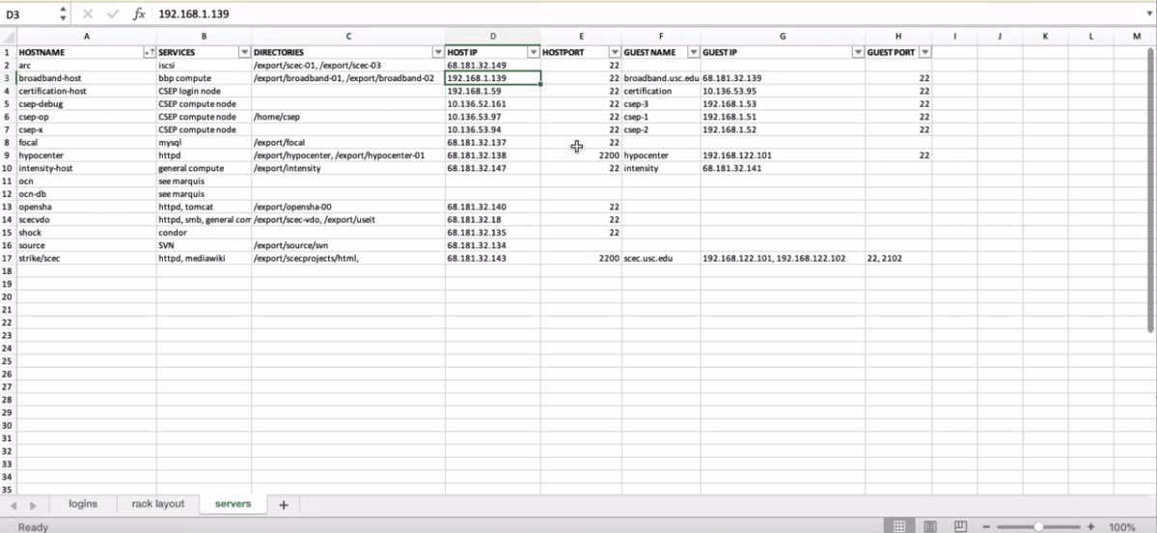Open the SERVICES column filter dropdown
1157x533 pixels.
point(244,52)
